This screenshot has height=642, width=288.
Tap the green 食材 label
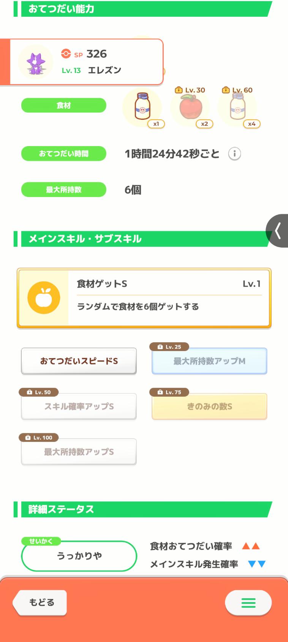63,105
